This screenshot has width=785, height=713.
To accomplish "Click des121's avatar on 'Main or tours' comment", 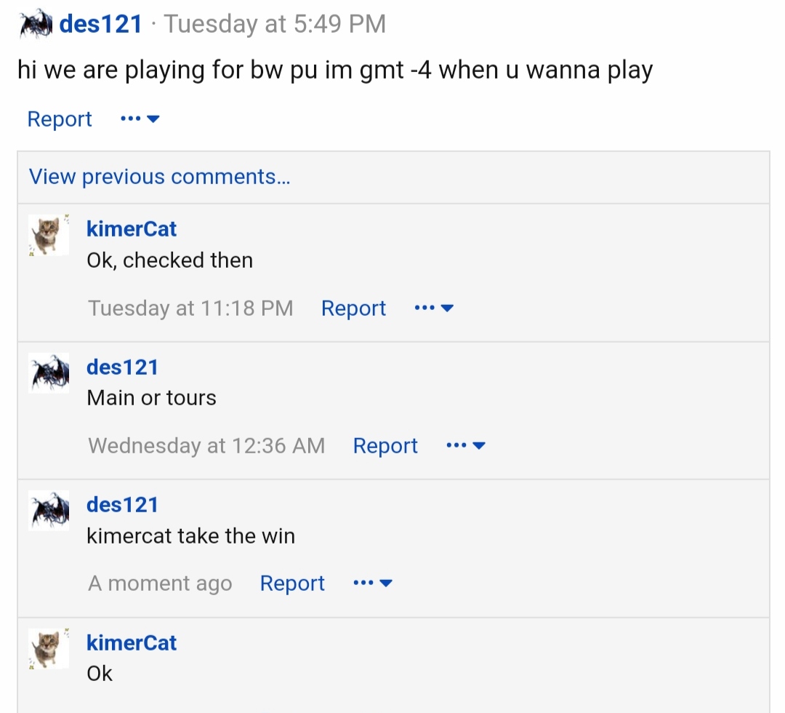I will [x=49, y=373].
